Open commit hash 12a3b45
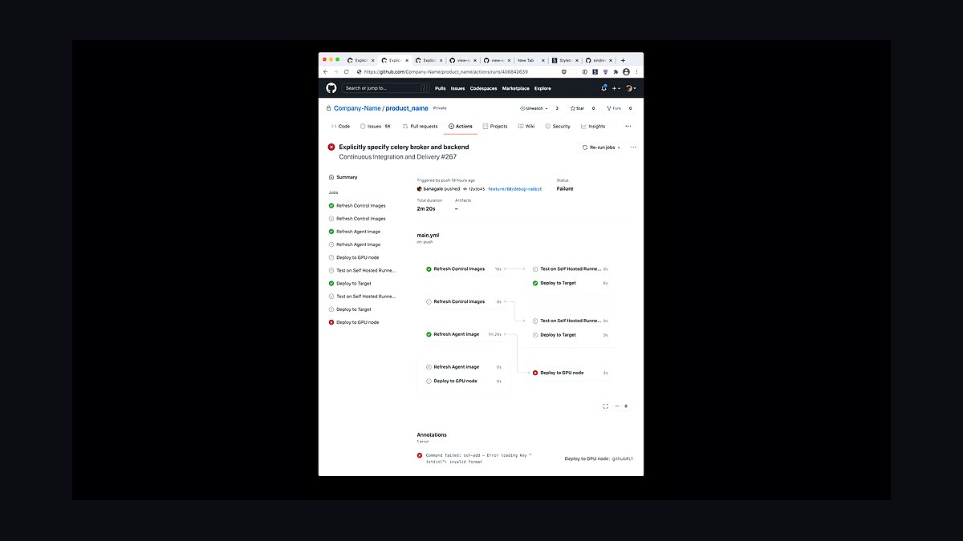 pos(477,189)
